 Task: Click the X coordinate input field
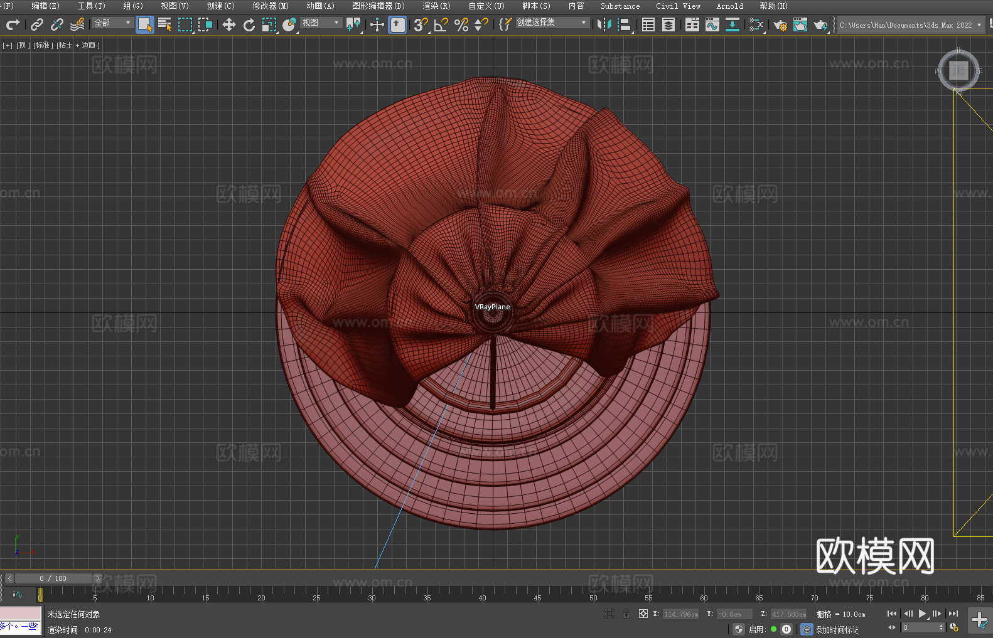[681, 614]
